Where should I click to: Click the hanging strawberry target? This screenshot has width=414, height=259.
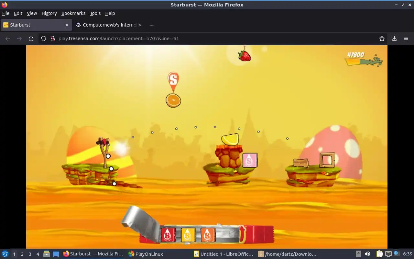click(245, 55)
